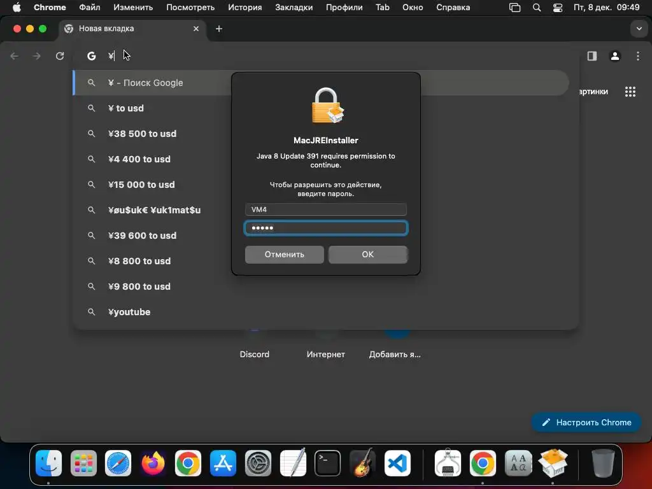Open the Интернет shortcut

(x=326, y=354)
